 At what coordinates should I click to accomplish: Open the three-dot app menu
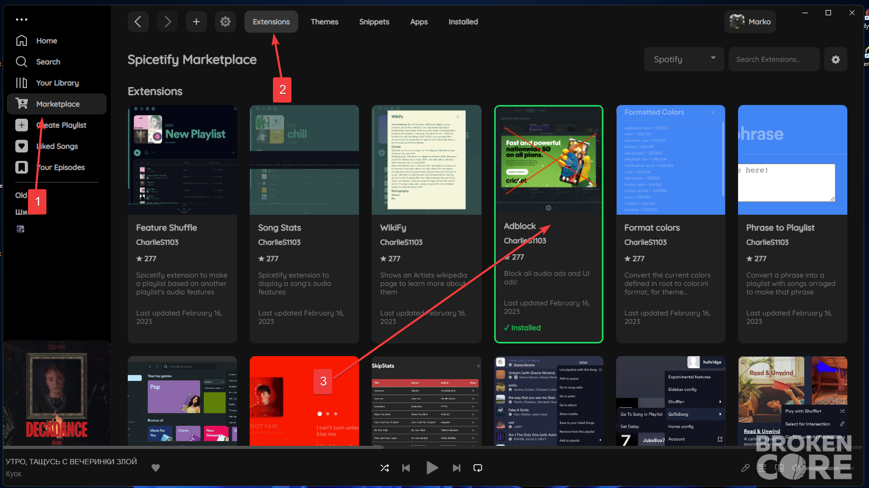[x=22, y=20]
